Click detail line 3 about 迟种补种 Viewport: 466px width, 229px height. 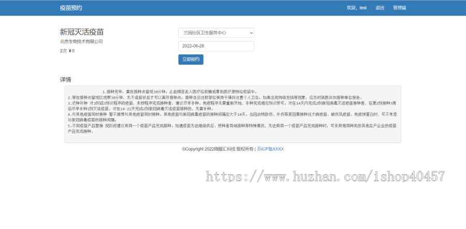click(x=232, y=106)
